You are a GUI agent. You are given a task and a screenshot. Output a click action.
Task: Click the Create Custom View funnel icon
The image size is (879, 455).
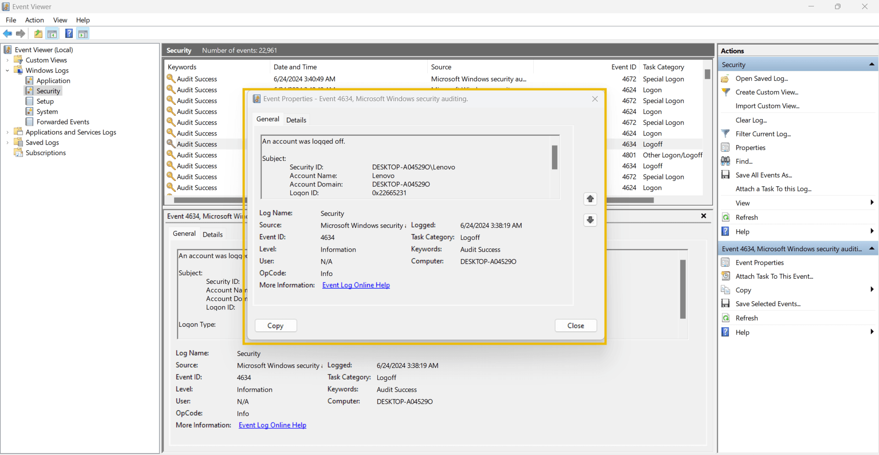[726, 92]
